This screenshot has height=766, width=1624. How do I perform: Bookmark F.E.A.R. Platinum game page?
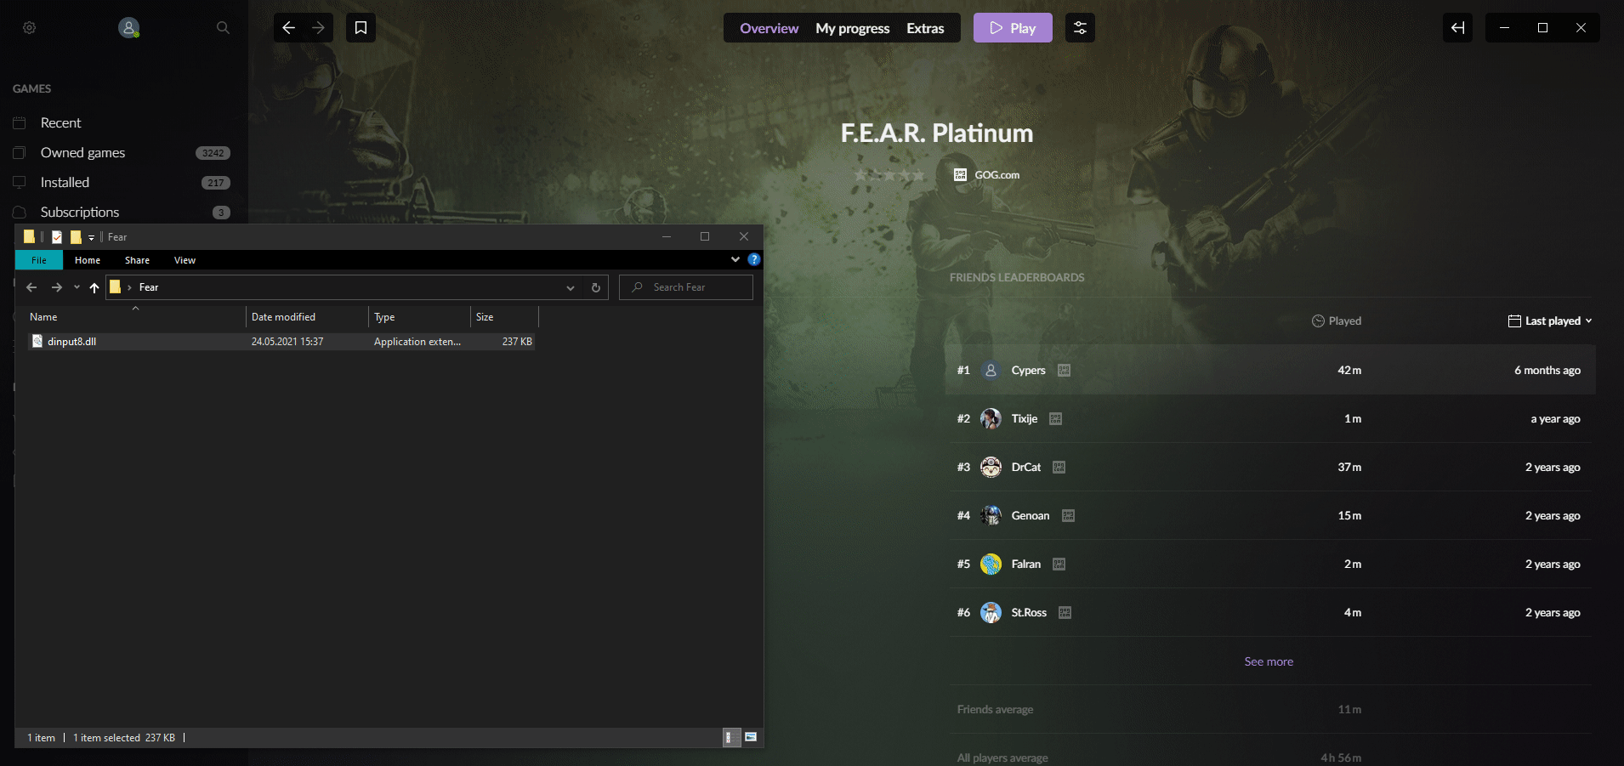point(361,28)
